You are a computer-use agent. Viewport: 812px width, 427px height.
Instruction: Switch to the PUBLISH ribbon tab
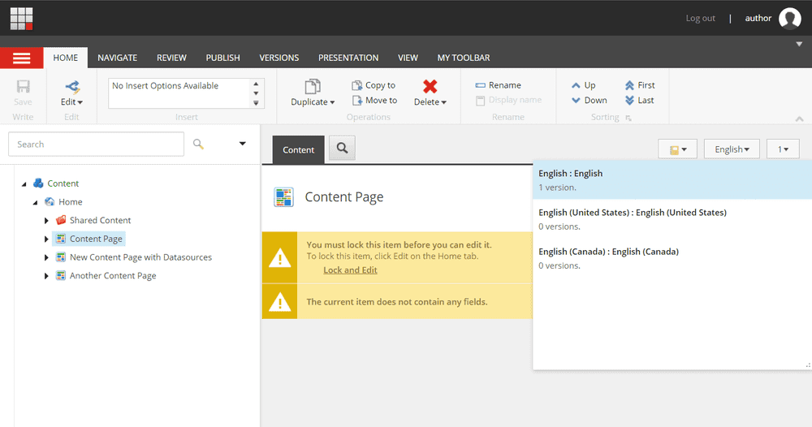pyautogui.click(x=222, y=58)
